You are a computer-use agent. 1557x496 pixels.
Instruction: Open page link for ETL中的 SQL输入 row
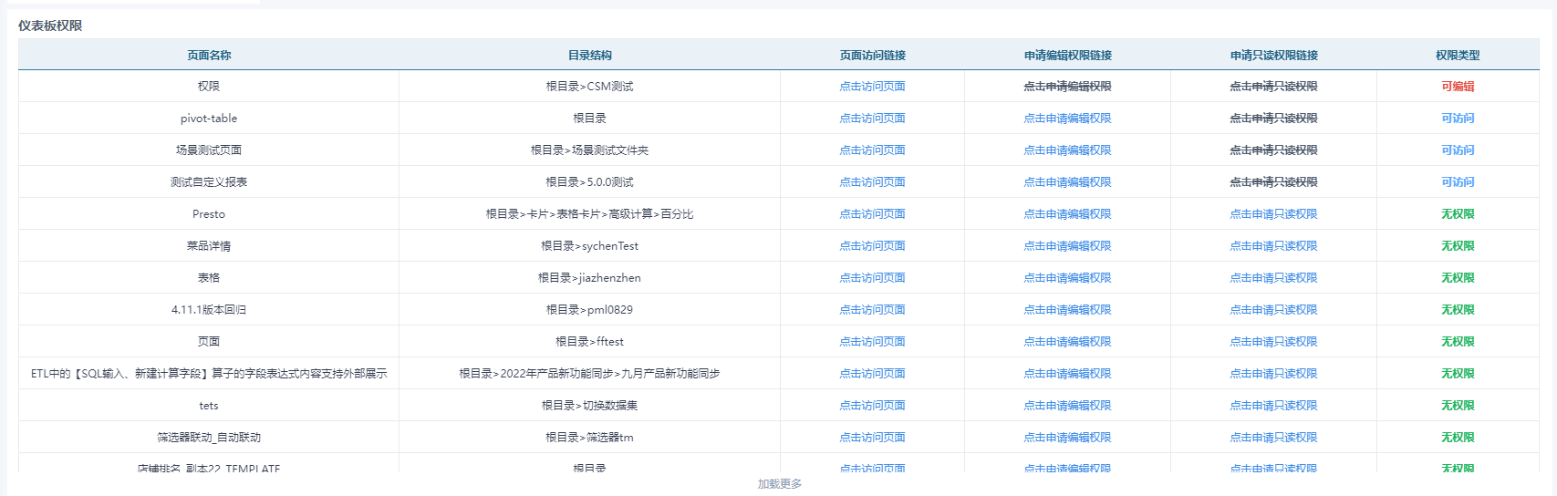tap(872, 374)
